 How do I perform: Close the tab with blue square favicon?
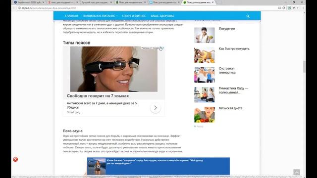coord(178,2)
